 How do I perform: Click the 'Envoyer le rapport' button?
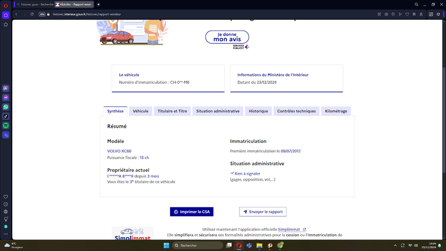(263, 212)
